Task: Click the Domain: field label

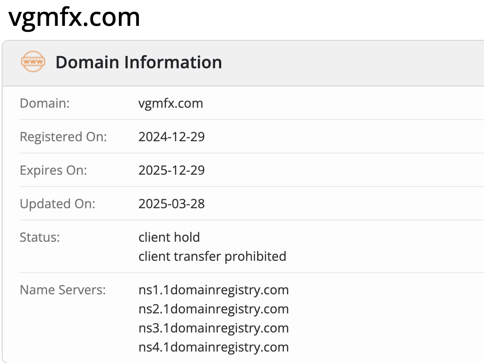Action: [x=45, y=103]
